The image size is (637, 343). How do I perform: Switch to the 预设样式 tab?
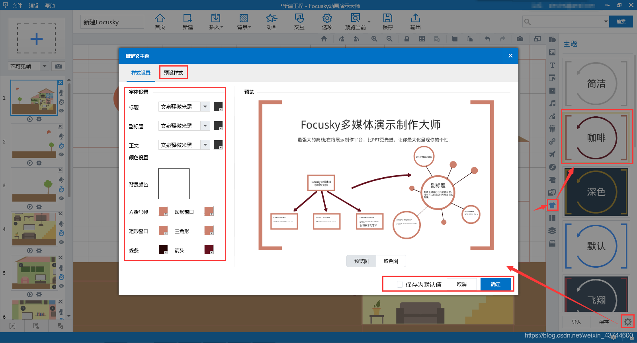tap(174, 73)
